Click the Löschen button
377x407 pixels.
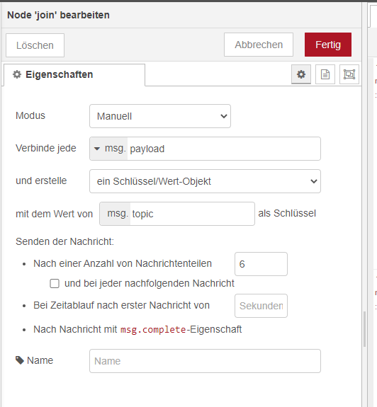35,45
